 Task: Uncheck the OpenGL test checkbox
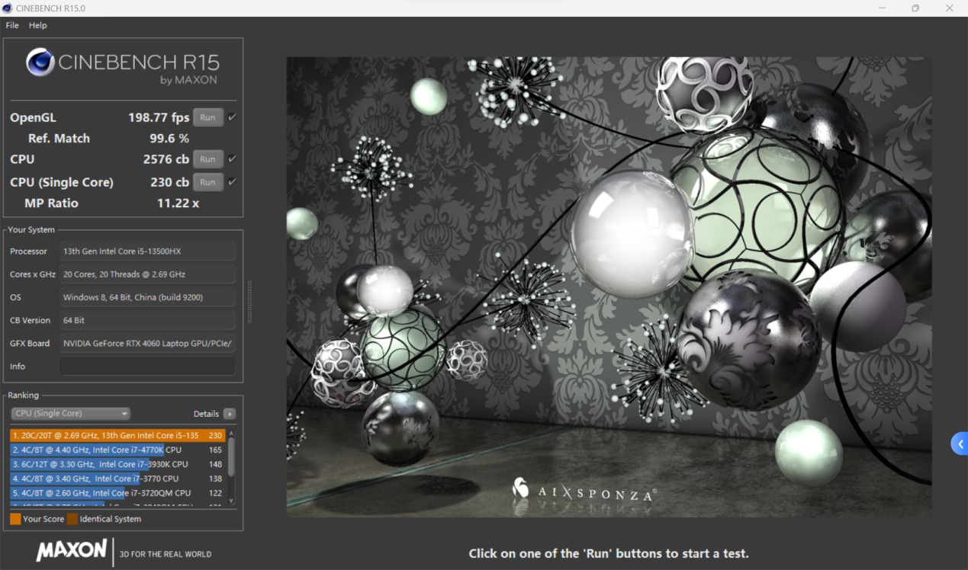click(x=232, y=117)
